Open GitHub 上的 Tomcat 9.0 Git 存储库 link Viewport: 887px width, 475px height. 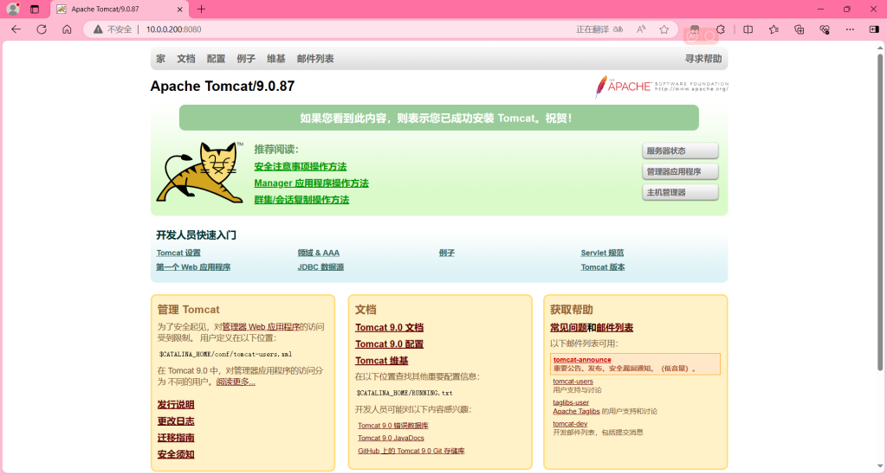click(411, 451)
